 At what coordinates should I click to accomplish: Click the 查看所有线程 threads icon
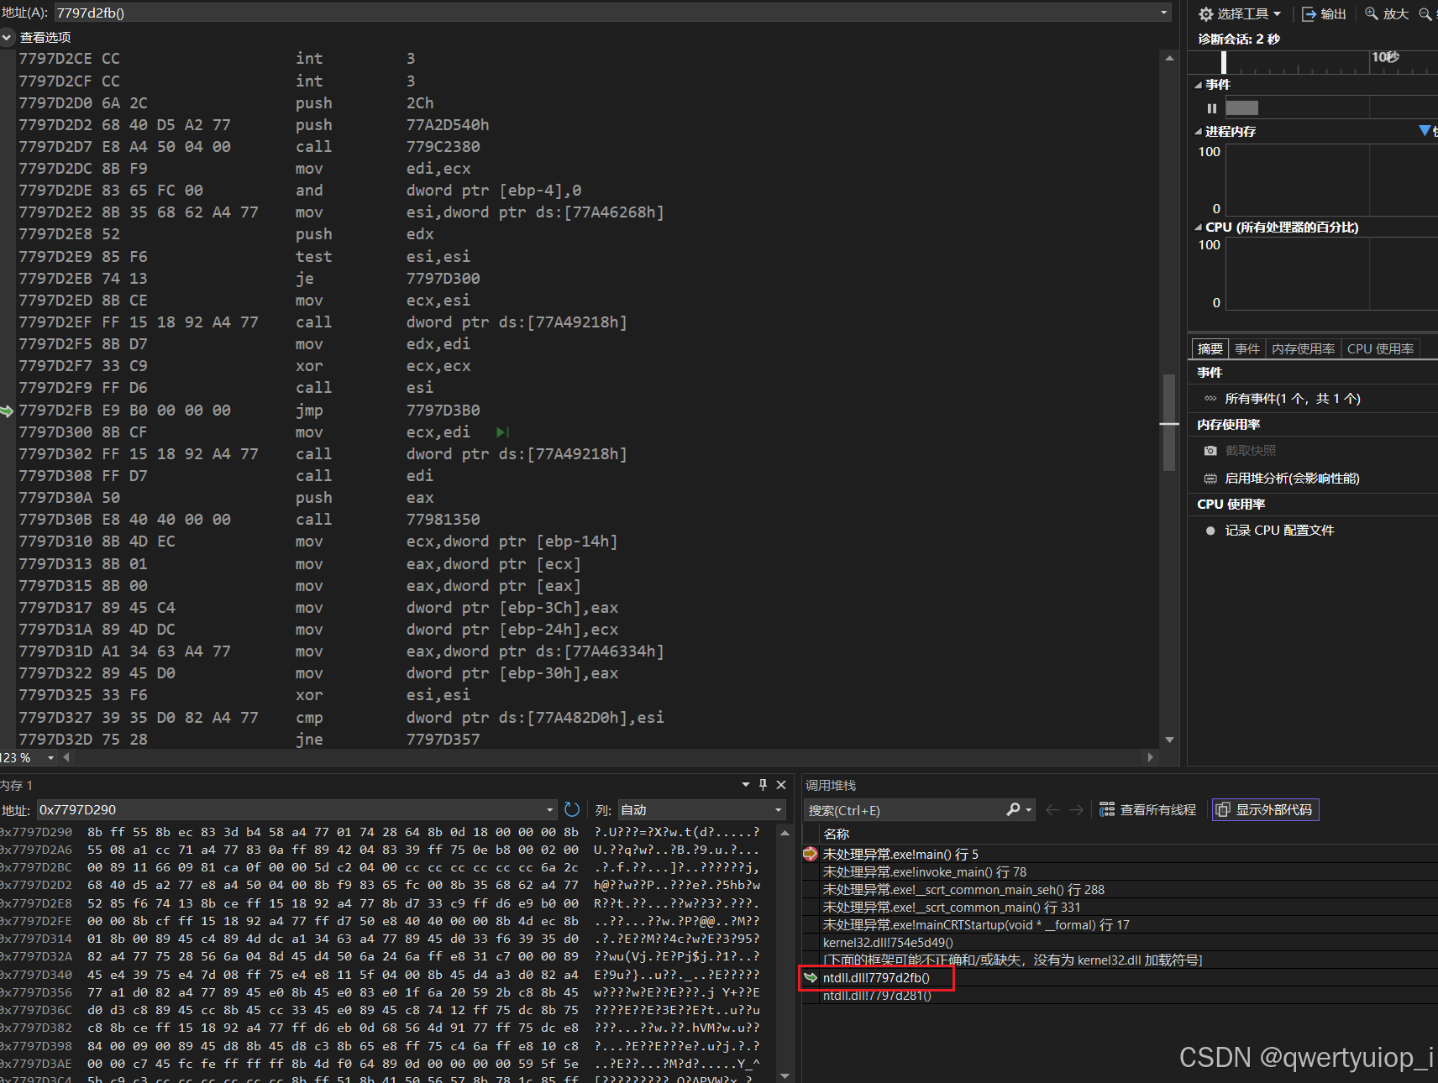point(1107,809)
